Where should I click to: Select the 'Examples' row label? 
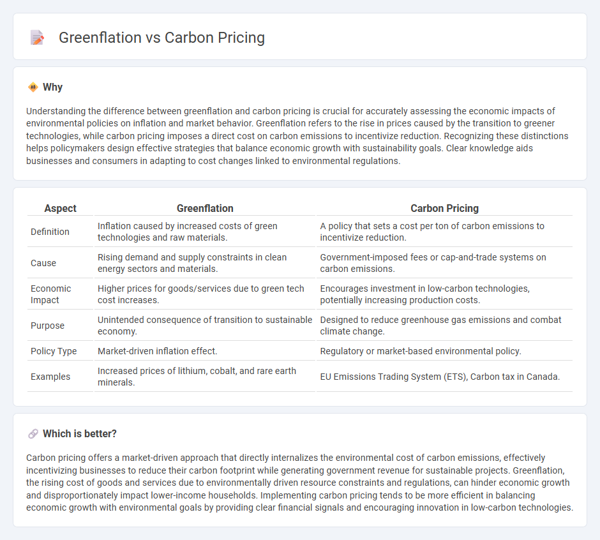coord(50,377)
